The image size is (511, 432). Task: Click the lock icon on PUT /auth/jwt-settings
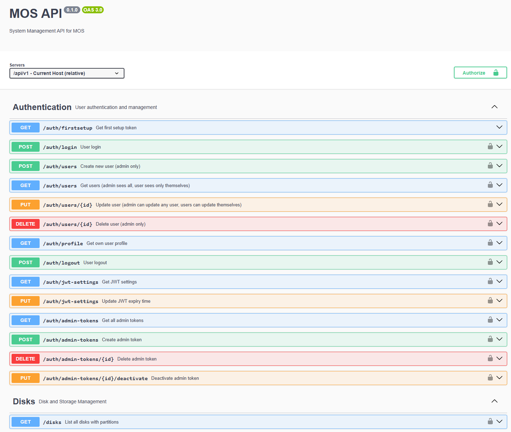tap(490, 301)
